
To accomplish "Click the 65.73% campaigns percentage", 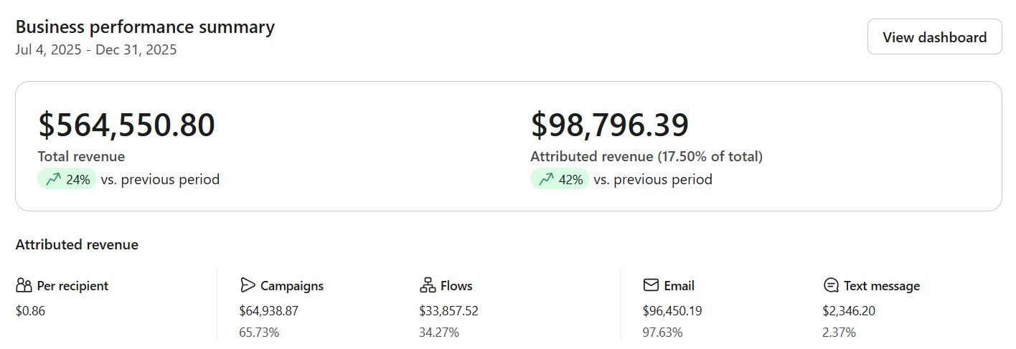I will pos(259,333).
